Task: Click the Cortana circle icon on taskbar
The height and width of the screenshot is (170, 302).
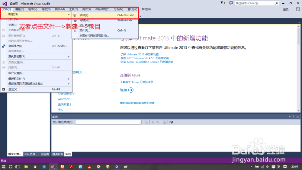Action: click(11, 167)
